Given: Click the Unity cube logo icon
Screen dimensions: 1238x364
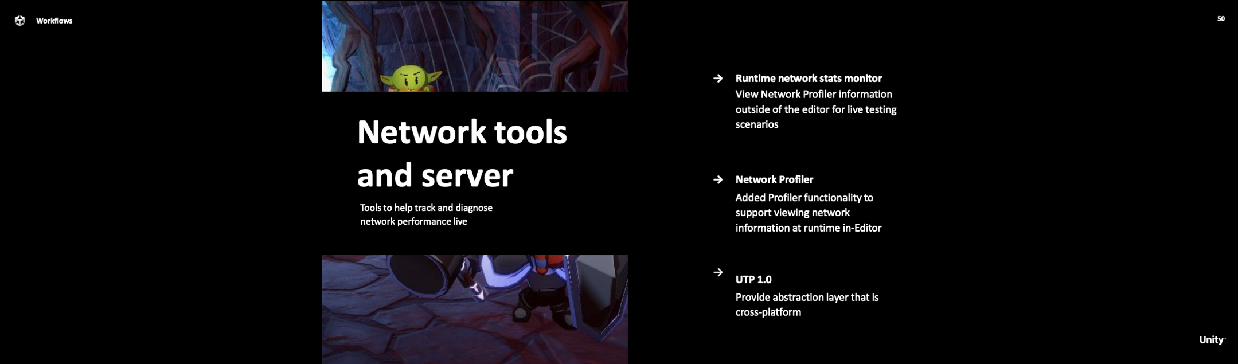Looking at the screenshot, I should pyautogui.click(x=20, y=21).
